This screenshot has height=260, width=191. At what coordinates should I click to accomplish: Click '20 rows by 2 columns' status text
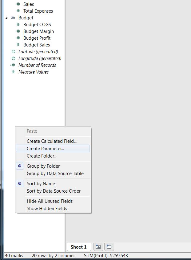[54, 255]
